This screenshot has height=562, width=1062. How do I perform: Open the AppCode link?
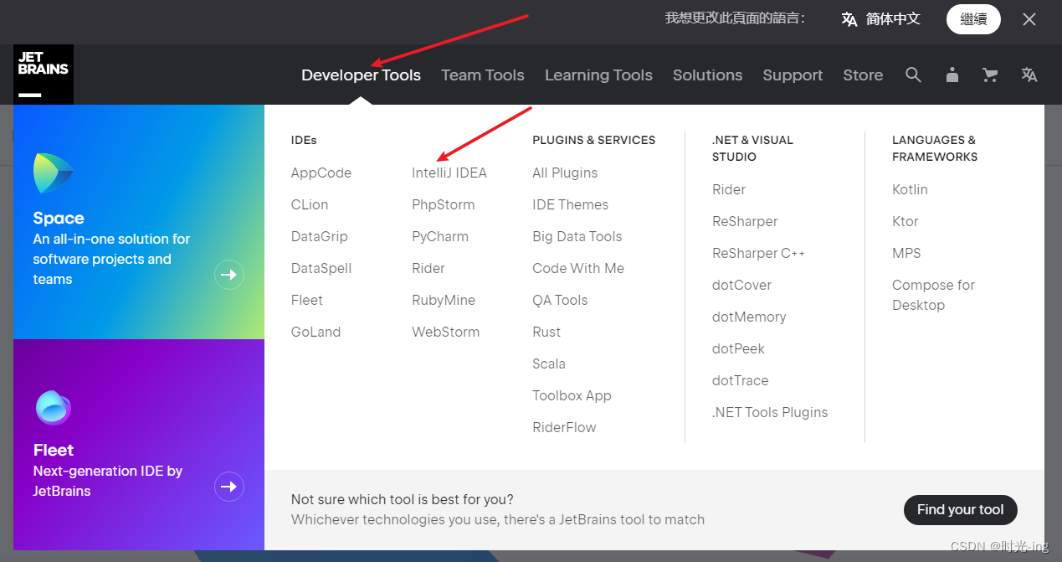click(321, 173)
